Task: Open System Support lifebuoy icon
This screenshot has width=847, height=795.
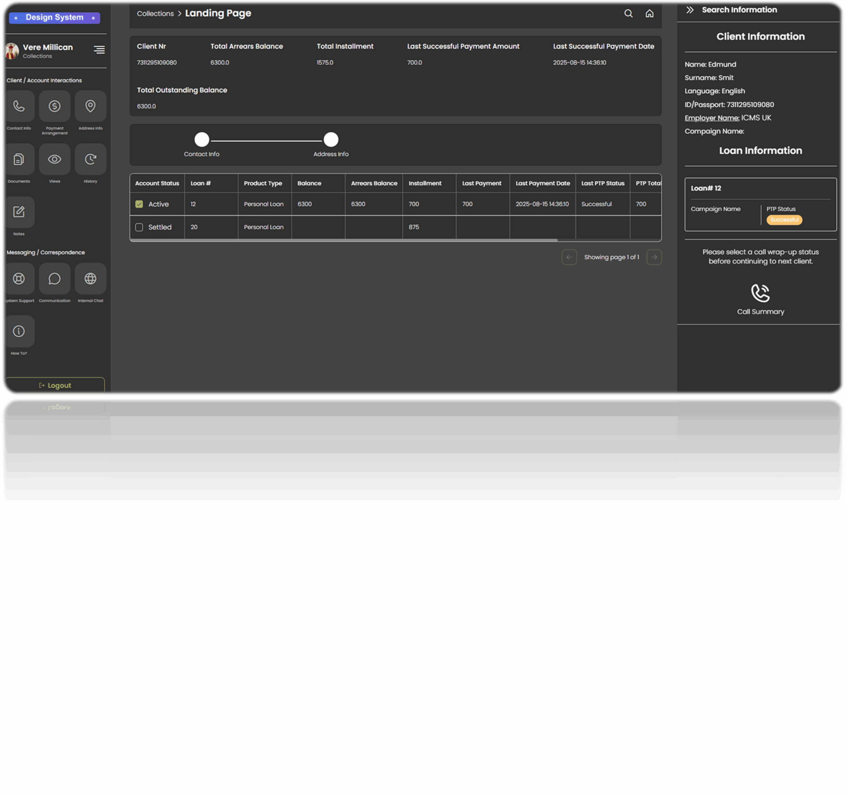Action: click(19, 279)
